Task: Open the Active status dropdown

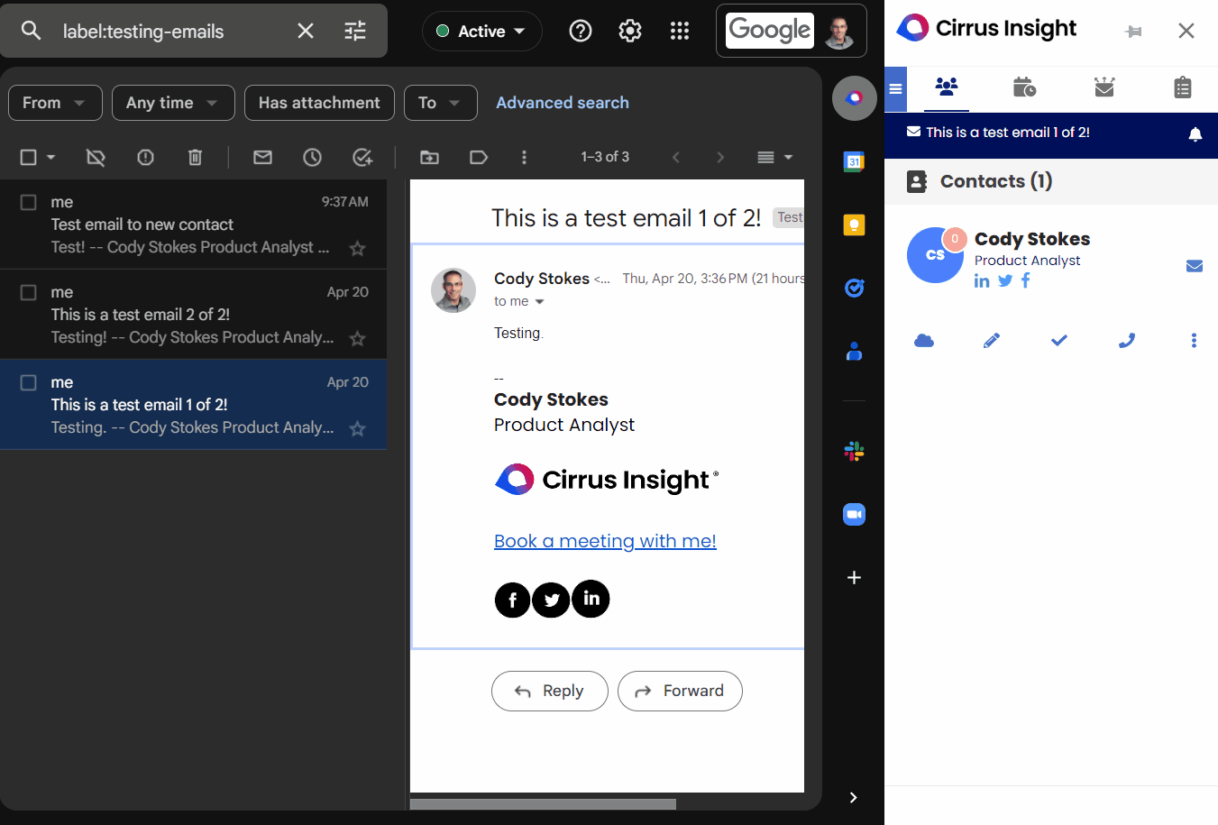Action: tap(481, 32)
